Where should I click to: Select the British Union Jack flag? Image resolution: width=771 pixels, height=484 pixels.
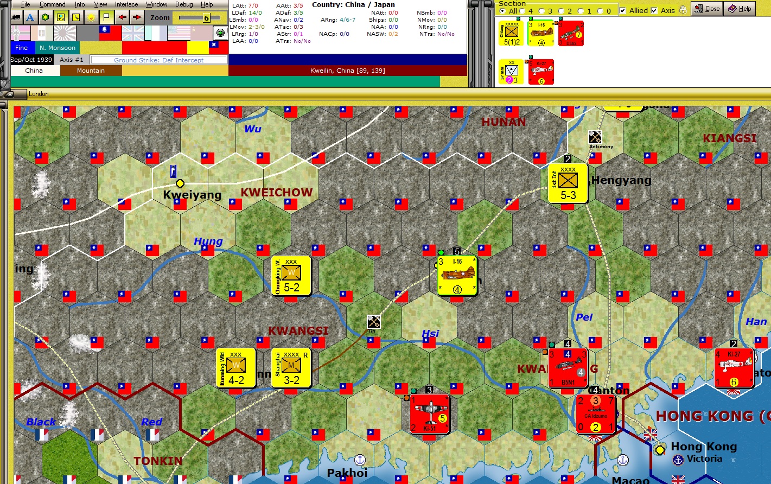pos(133,33)
